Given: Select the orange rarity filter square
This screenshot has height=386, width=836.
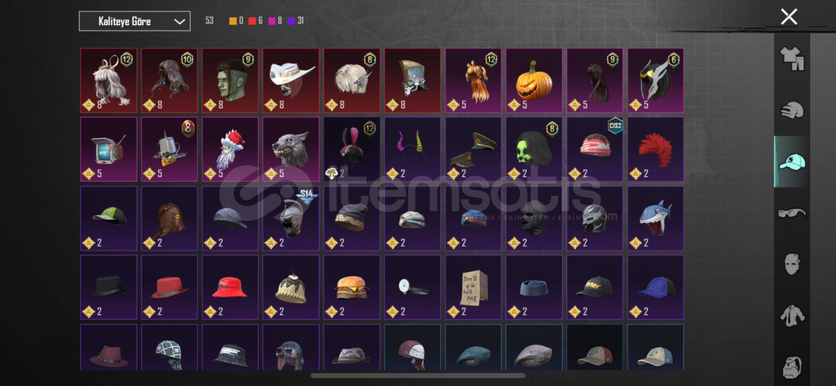Looking at the screenshot, I should (x=233, y=21).
